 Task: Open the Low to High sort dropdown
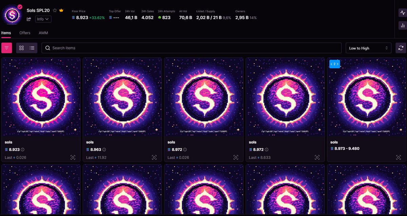point(368,48)
